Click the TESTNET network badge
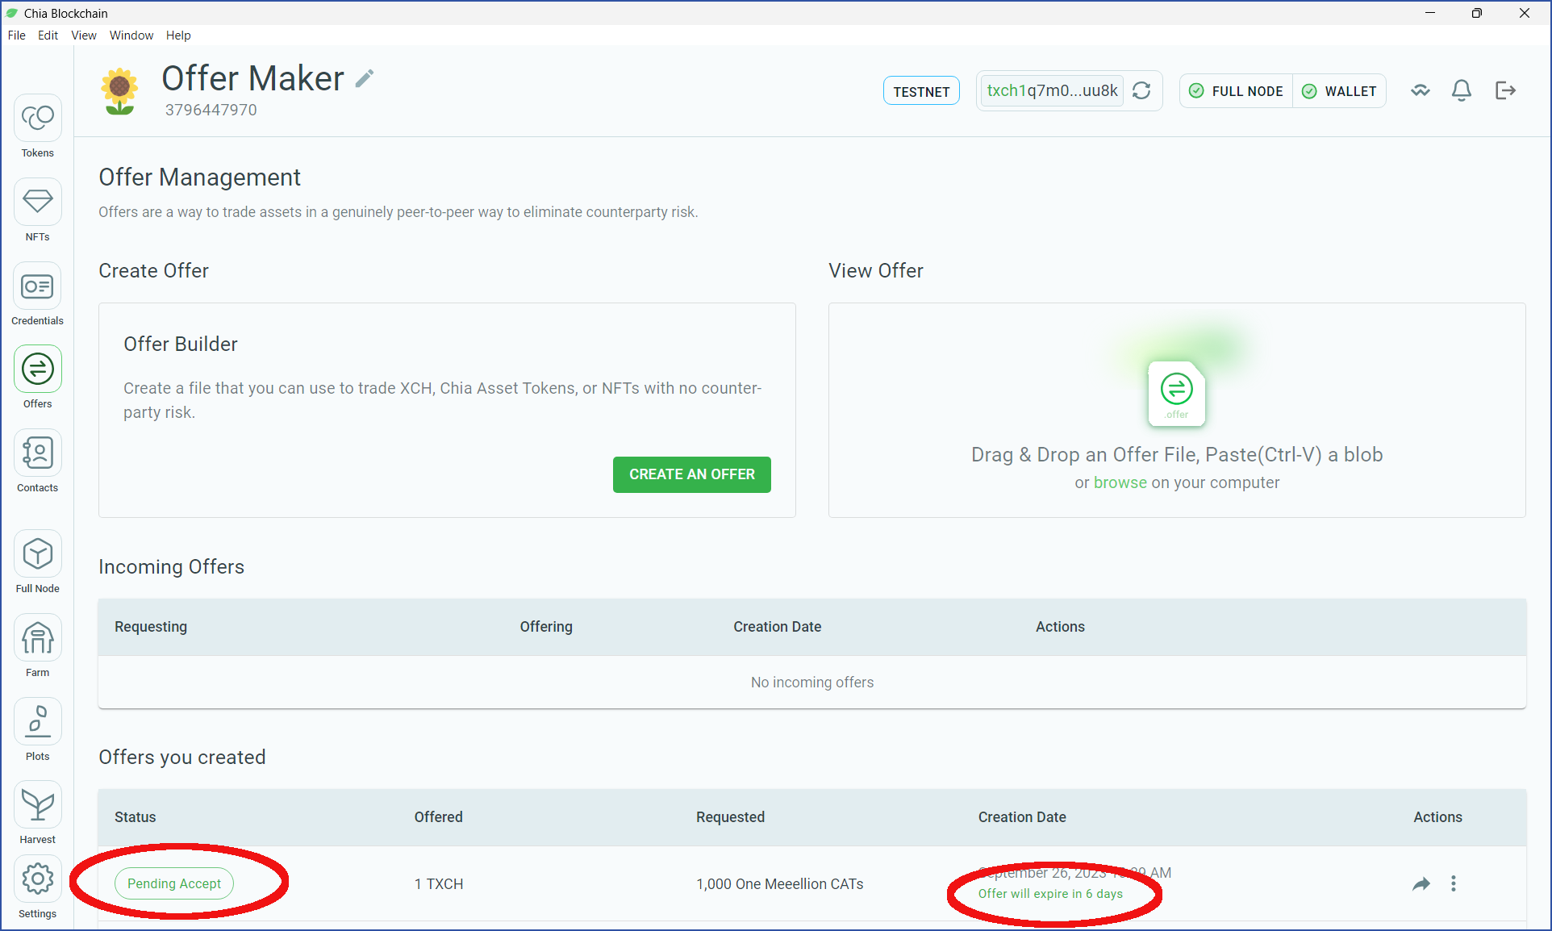The image size is (1552, 931). pos(921,91)
